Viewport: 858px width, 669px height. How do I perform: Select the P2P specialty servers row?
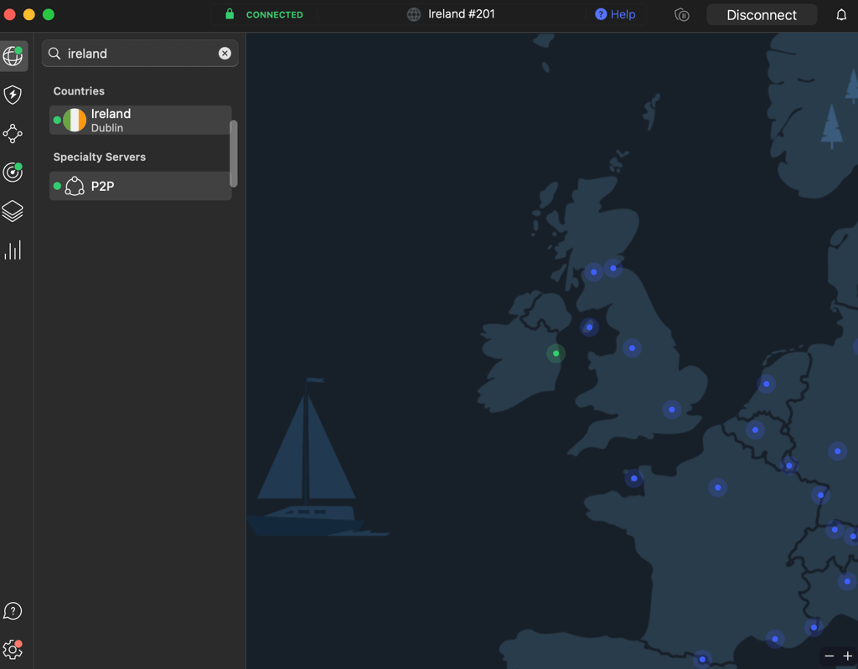coord(141,186)
